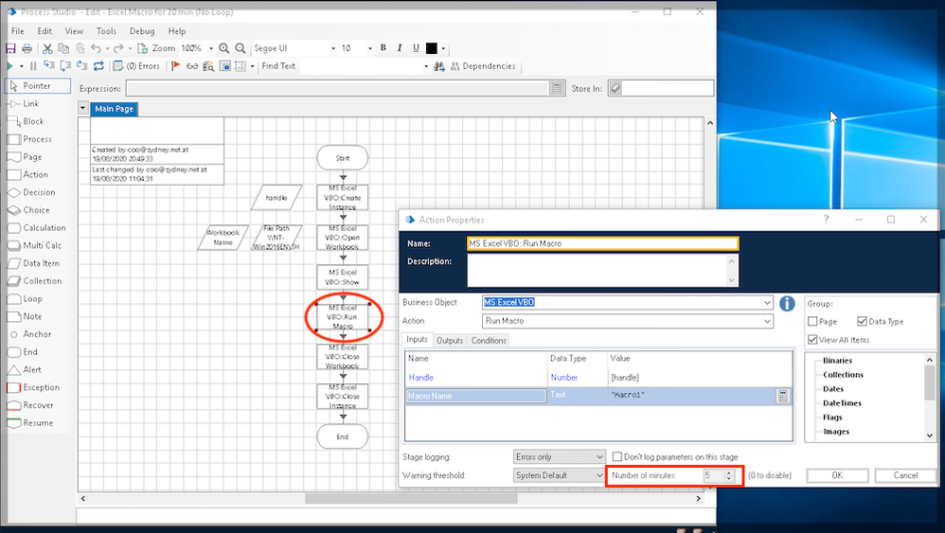This screenshot has height=533, width=945.
Task: Toggle Underline formatting
Action: [416, 47]
